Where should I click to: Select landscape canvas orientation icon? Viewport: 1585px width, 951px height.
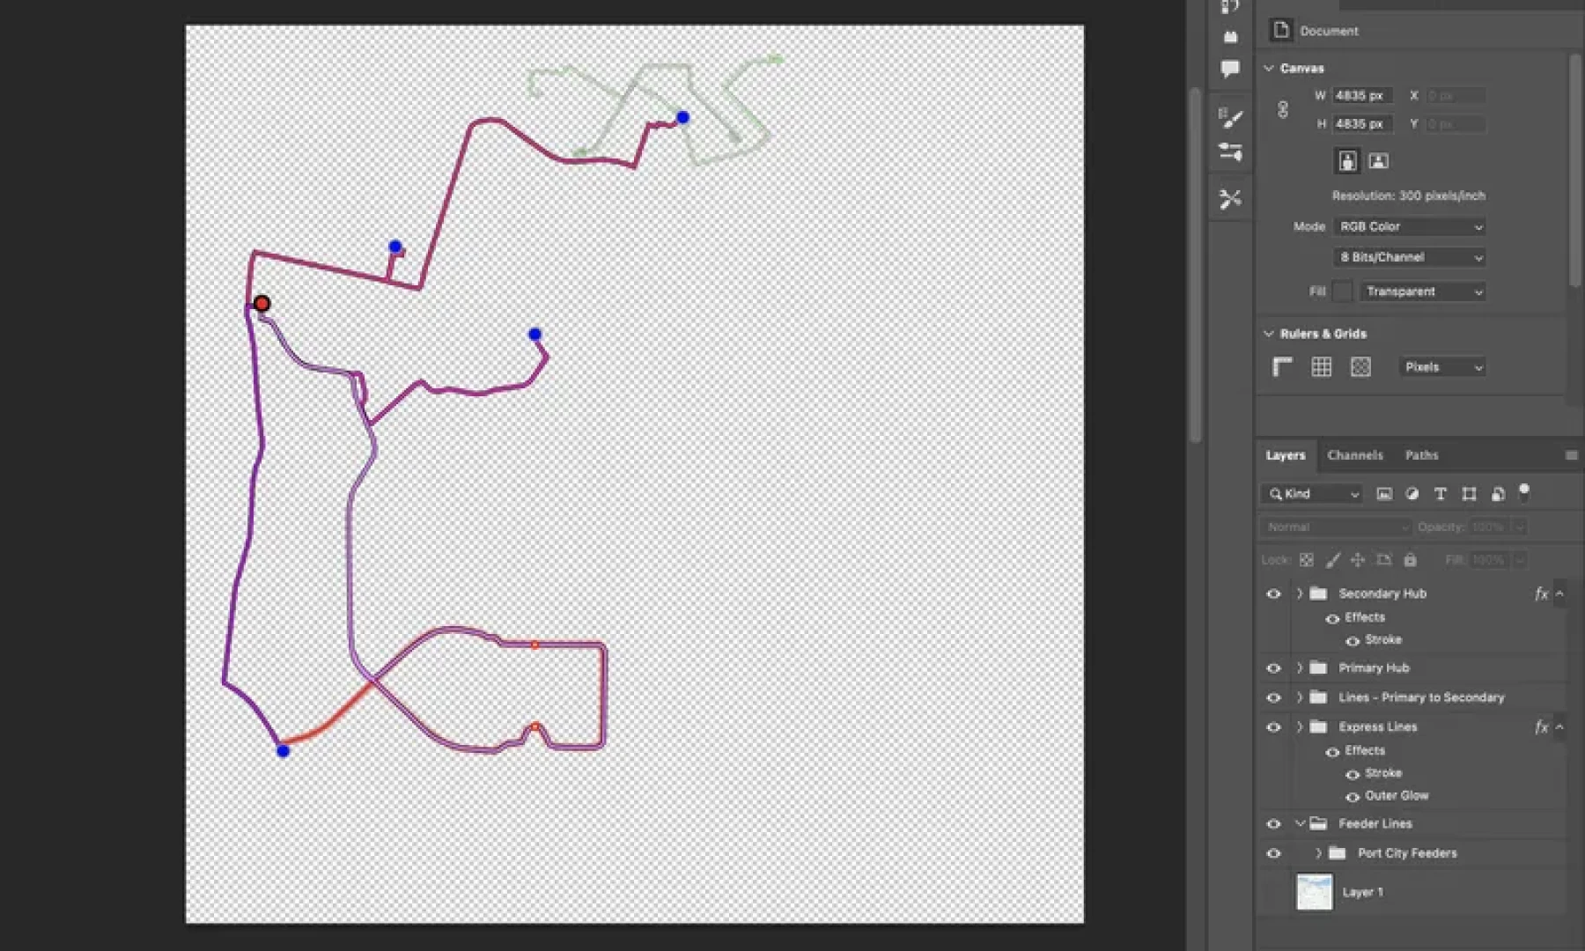1378,160
